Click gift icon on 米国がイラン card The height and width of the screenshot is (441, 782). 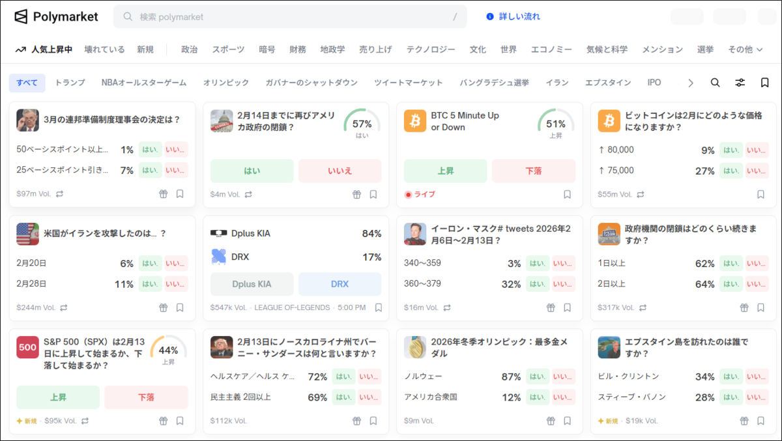coord(164,307)
